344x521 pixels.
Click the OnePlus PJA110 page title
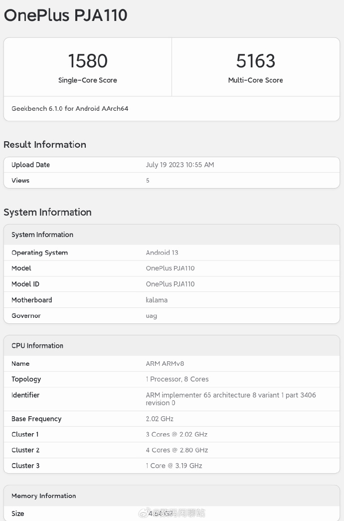point(65,15)
